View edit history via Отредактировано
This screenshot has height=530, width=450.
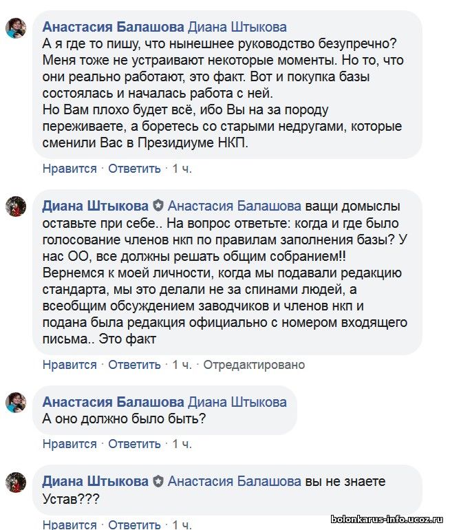tap(254, 365)
